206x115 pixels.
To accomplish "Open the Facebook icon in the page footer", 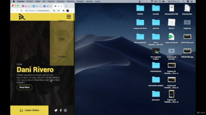I will click(x=61, y=110).
